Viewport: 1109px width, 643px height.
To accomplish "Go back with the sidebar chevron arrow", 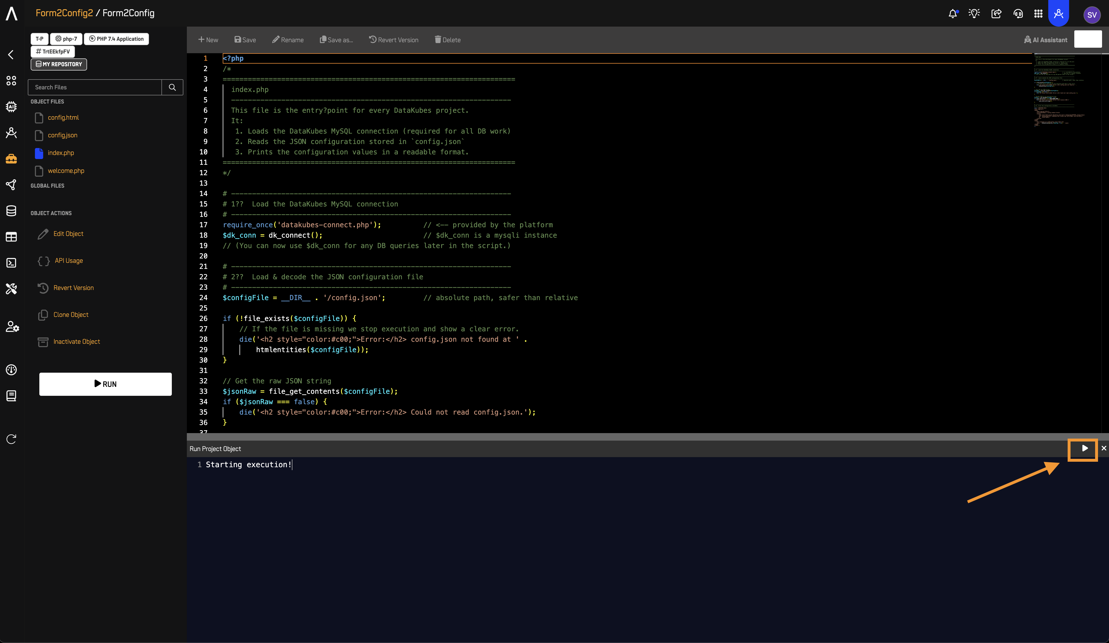I will (11, 55).
